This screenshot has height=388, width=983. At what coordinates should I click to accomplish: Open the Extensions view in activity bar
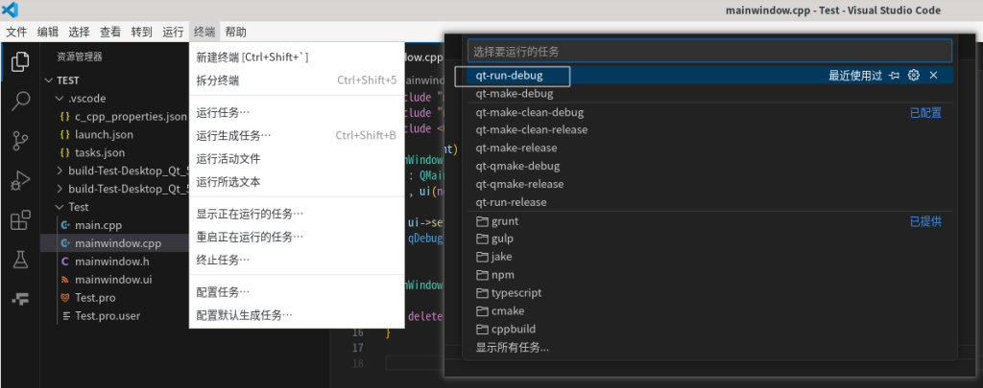pyautogui.click(x=19, y=220)
